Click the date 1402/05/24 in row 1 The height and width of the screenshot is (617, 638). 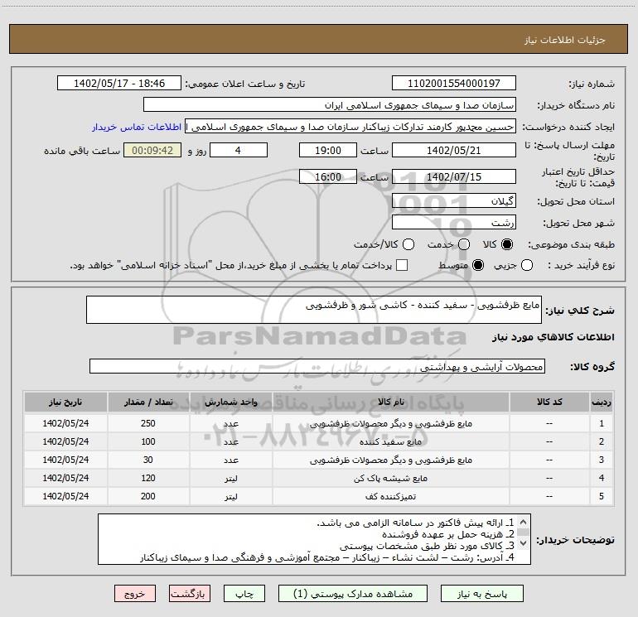tap(65, 423)
